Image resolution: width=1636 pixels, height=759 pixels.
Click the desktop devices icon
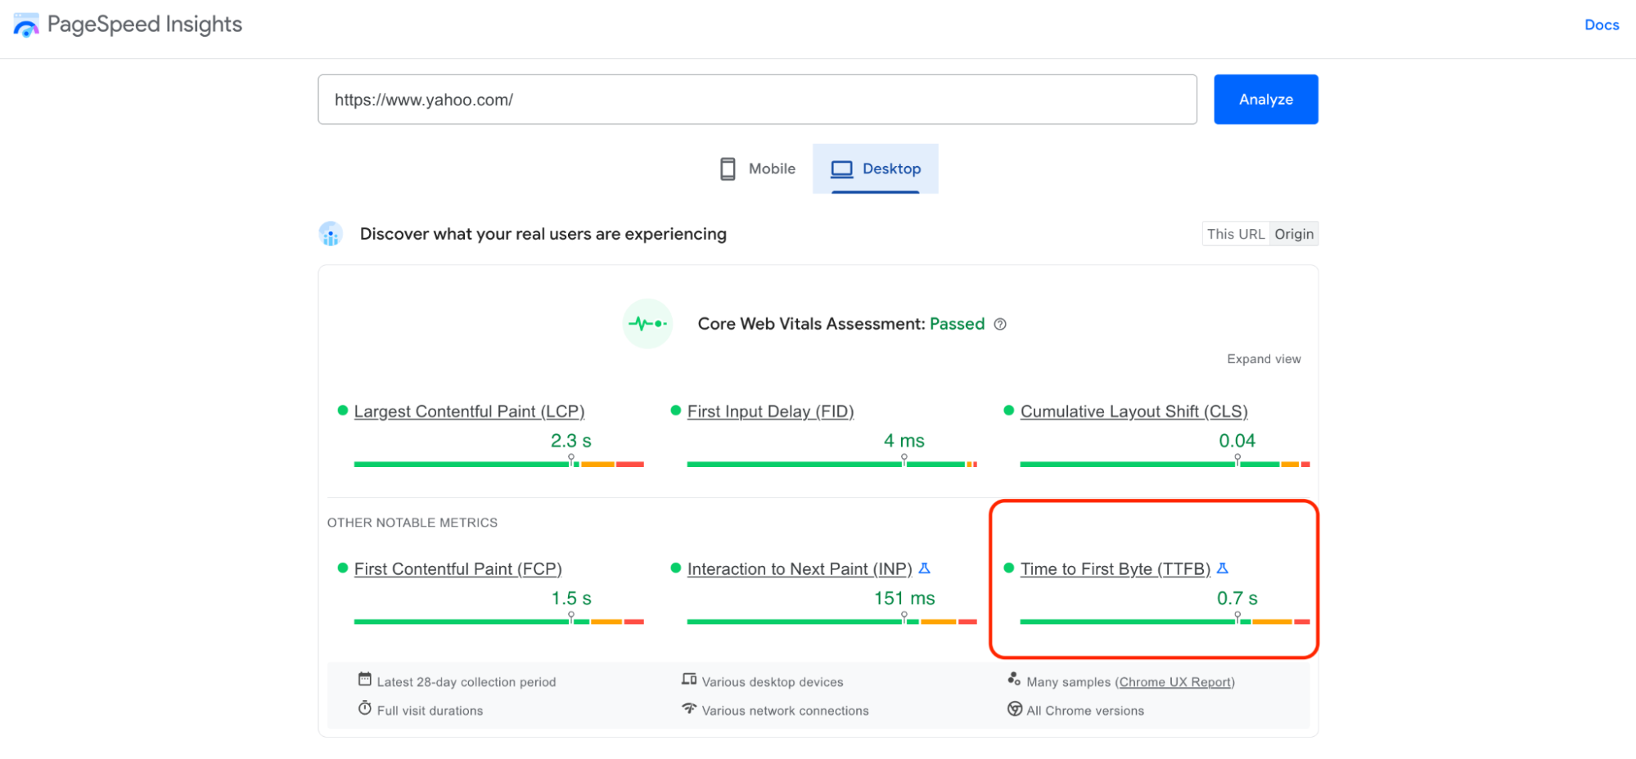(689, 680)
